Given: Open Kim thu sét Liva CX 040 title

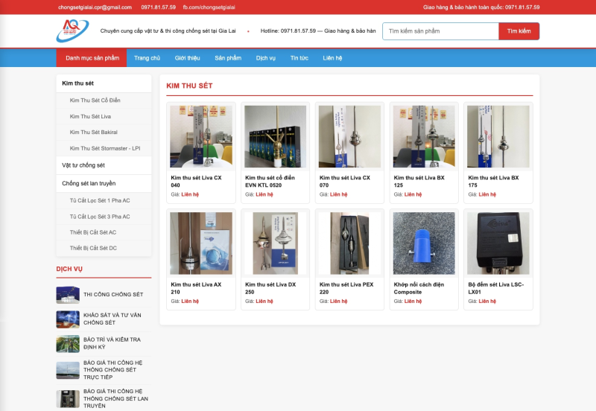Looking at the screenshot, I should coord(196,182).
